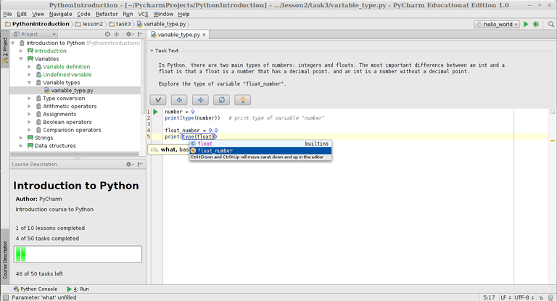
Task: Expand the Variable definition task
Action: tap(30, 67)
